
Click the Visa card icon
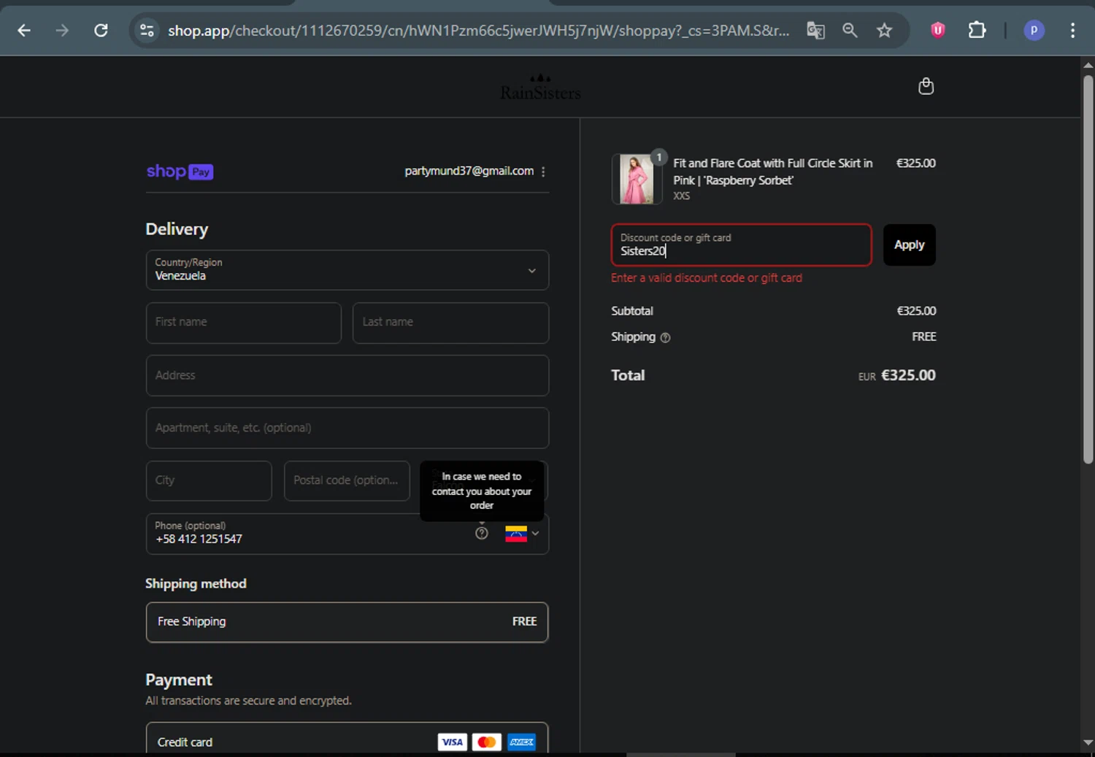point(452,742)
